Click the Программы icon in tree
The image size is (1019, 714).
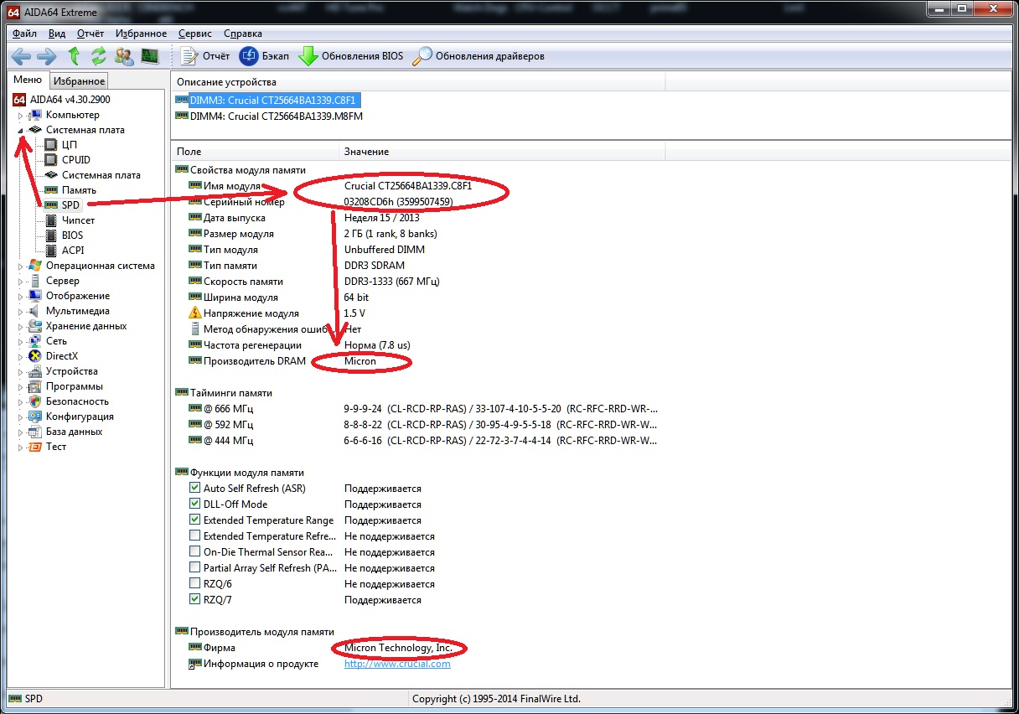[x=36, y=386]
